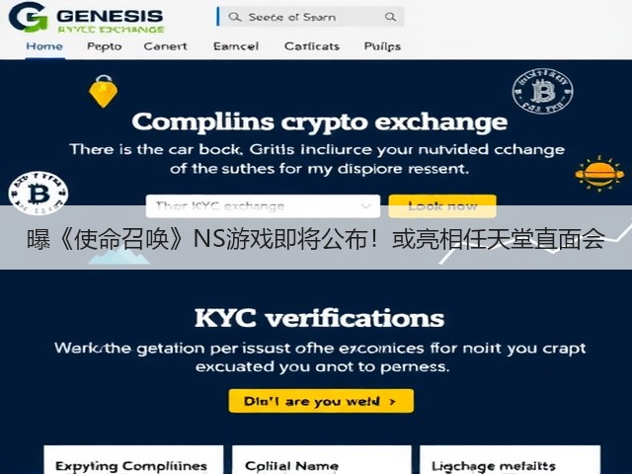Click the white Bitcoin coin icon

pyautogui.click(x=39, y=193)
